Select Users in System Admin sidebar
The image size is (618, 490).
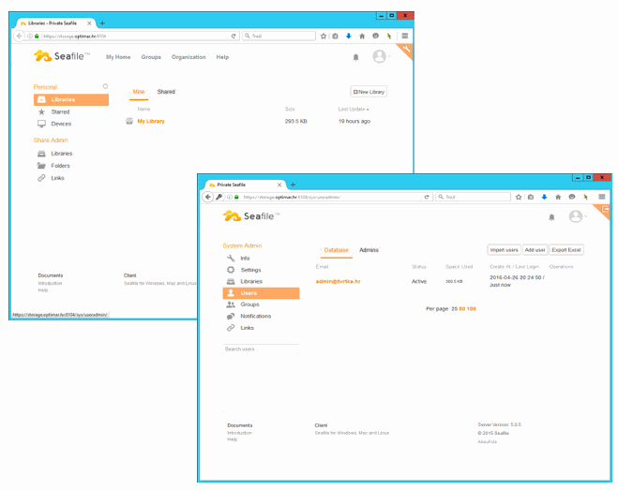pyautogui.click(x=261, y=293)
